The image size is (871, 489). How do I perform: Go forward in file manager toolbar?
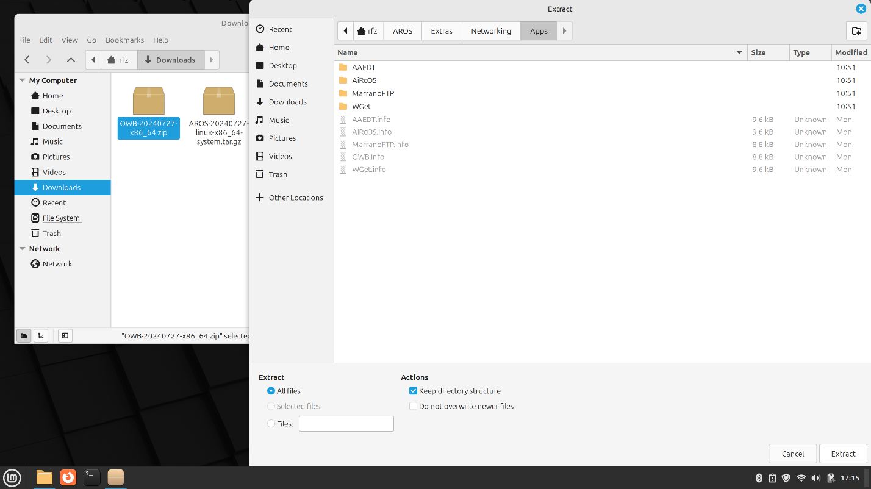[49, 60]
